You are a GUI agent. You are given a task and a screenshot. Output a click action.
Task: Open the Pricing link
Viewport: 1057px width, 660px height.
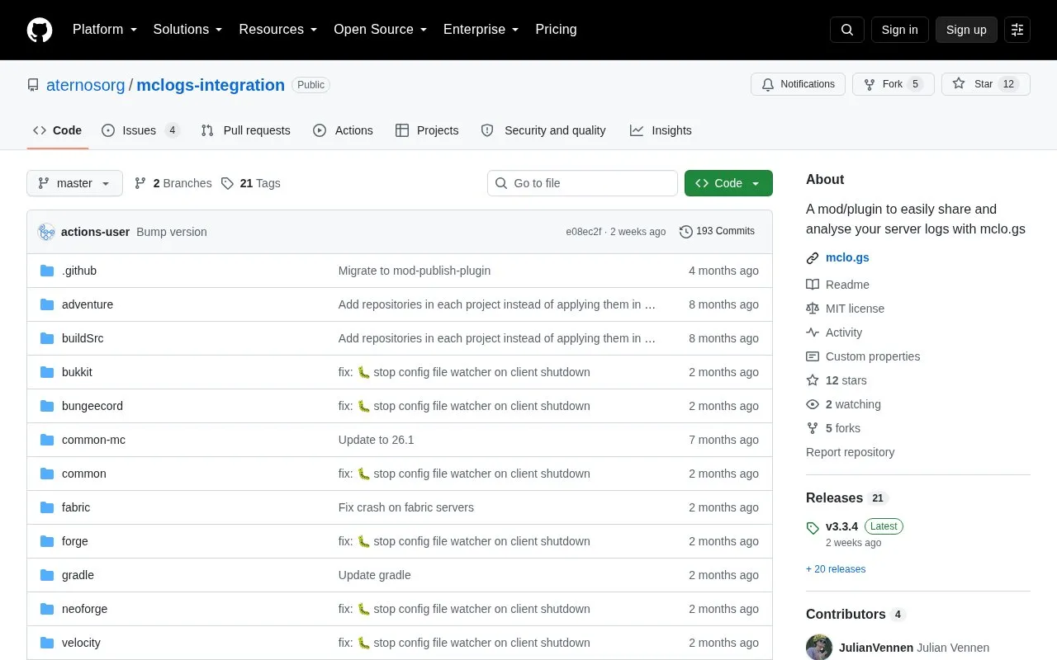pos(556,30)
